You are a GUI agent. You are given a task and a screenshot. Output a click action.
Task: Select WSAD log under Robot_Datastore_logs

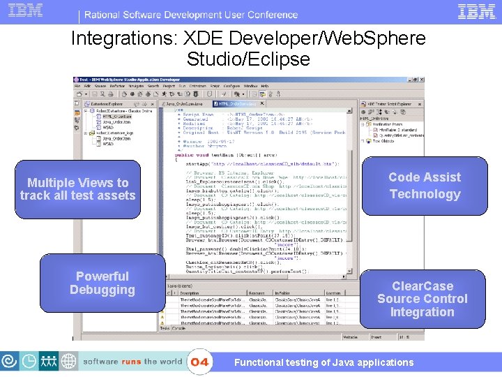point(108,144)
